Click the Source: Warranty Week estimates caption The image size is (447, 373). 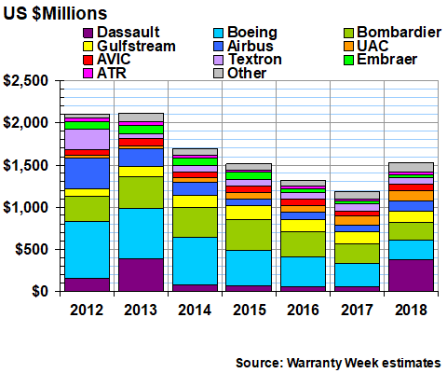338,363
